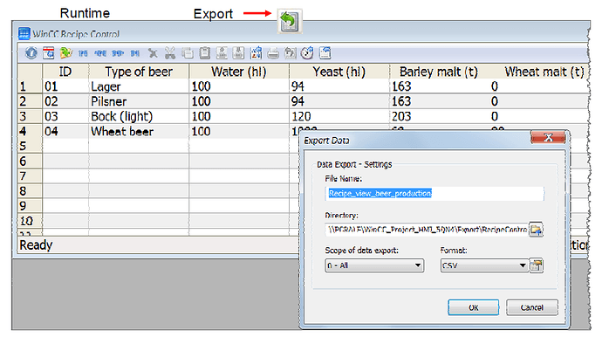Click the Paste rows clipboard icon

tap(205, 52)
